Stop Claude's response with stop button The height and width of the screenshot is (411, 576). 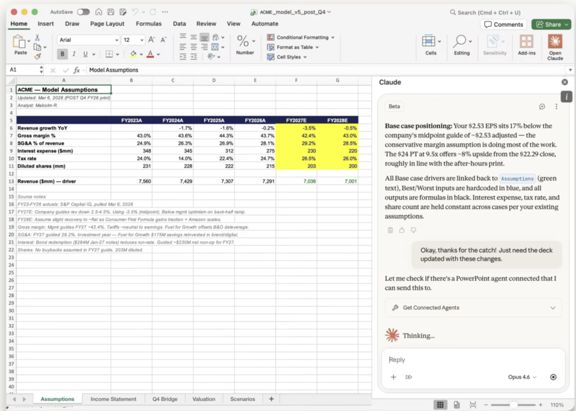click(553, 377)
